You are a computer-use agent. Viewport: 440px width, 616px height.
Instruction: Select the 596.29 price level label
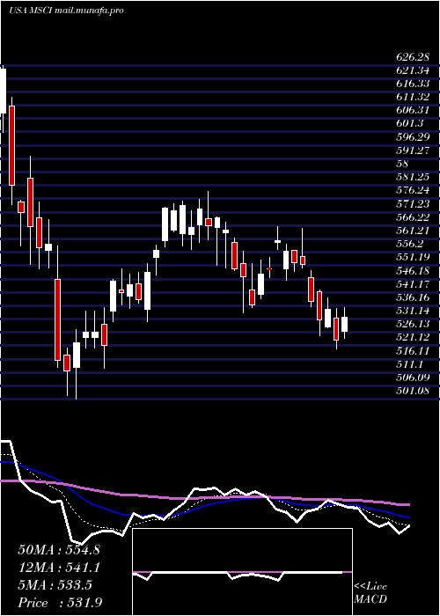pyautogui.click(x=413, y=137)
